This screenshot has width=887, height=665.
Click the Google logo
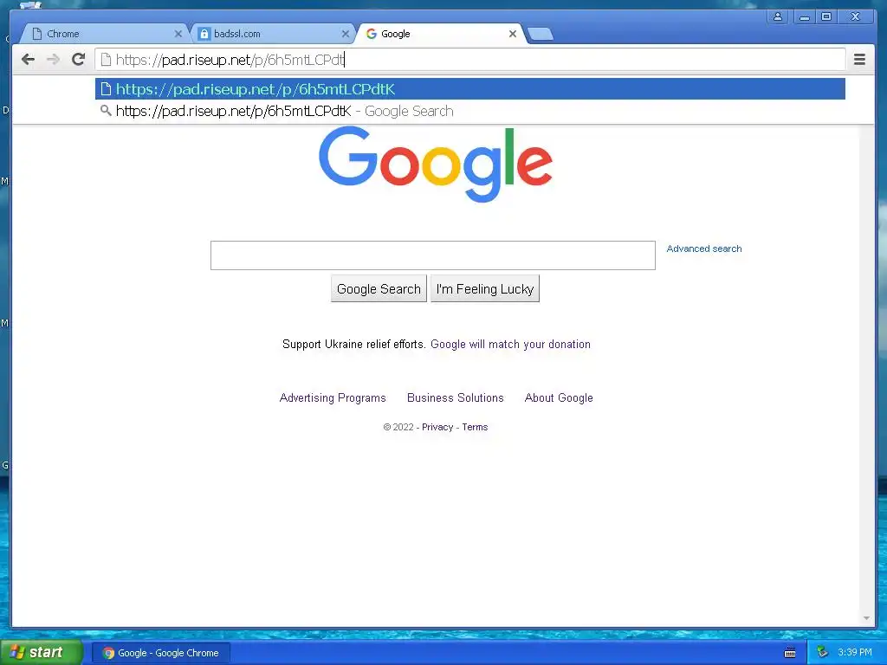coord(436,164)
